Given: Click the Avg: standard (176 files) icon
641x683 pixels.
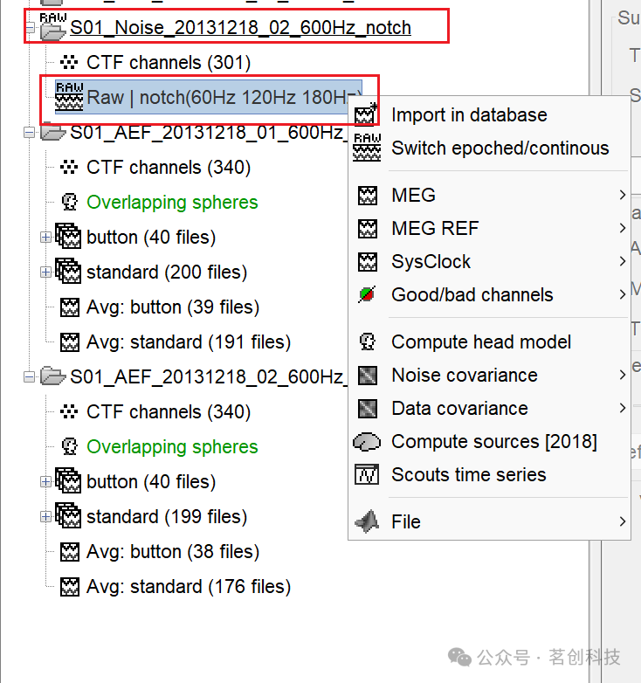Looking at the screenshot, I should 69,587.
